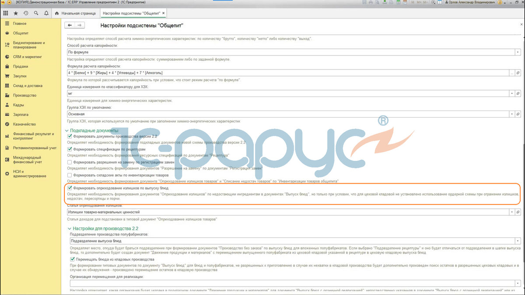
Task: Open Единица измерения по классификатору dropdown arrow
Action: pos(511,94)
